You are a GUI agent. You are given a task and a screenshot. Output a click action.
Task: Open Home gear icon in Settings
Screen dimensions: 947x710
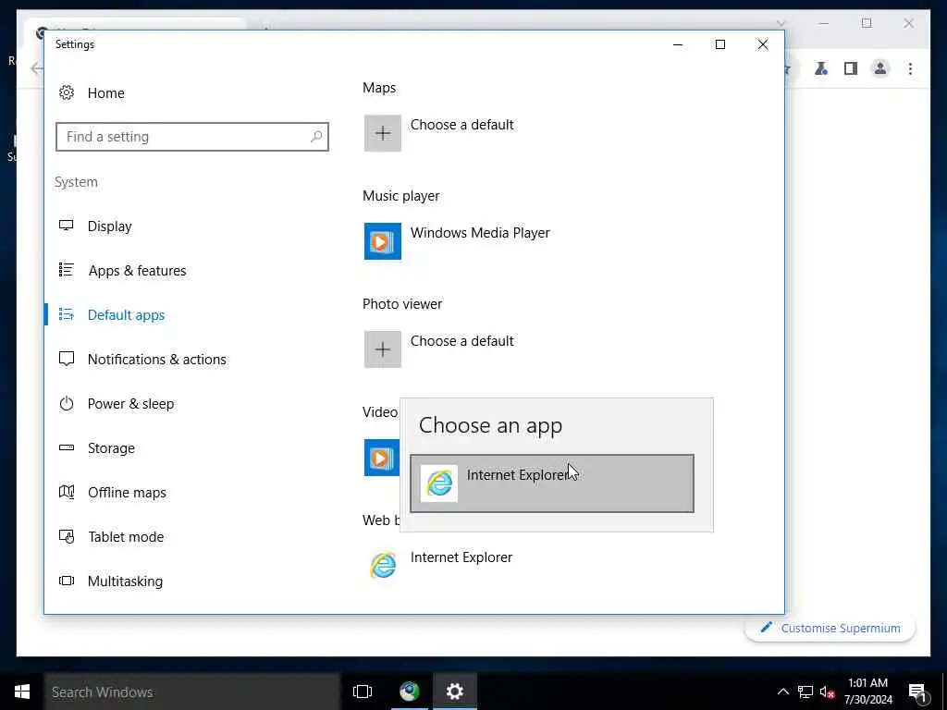tap(67, 93)
